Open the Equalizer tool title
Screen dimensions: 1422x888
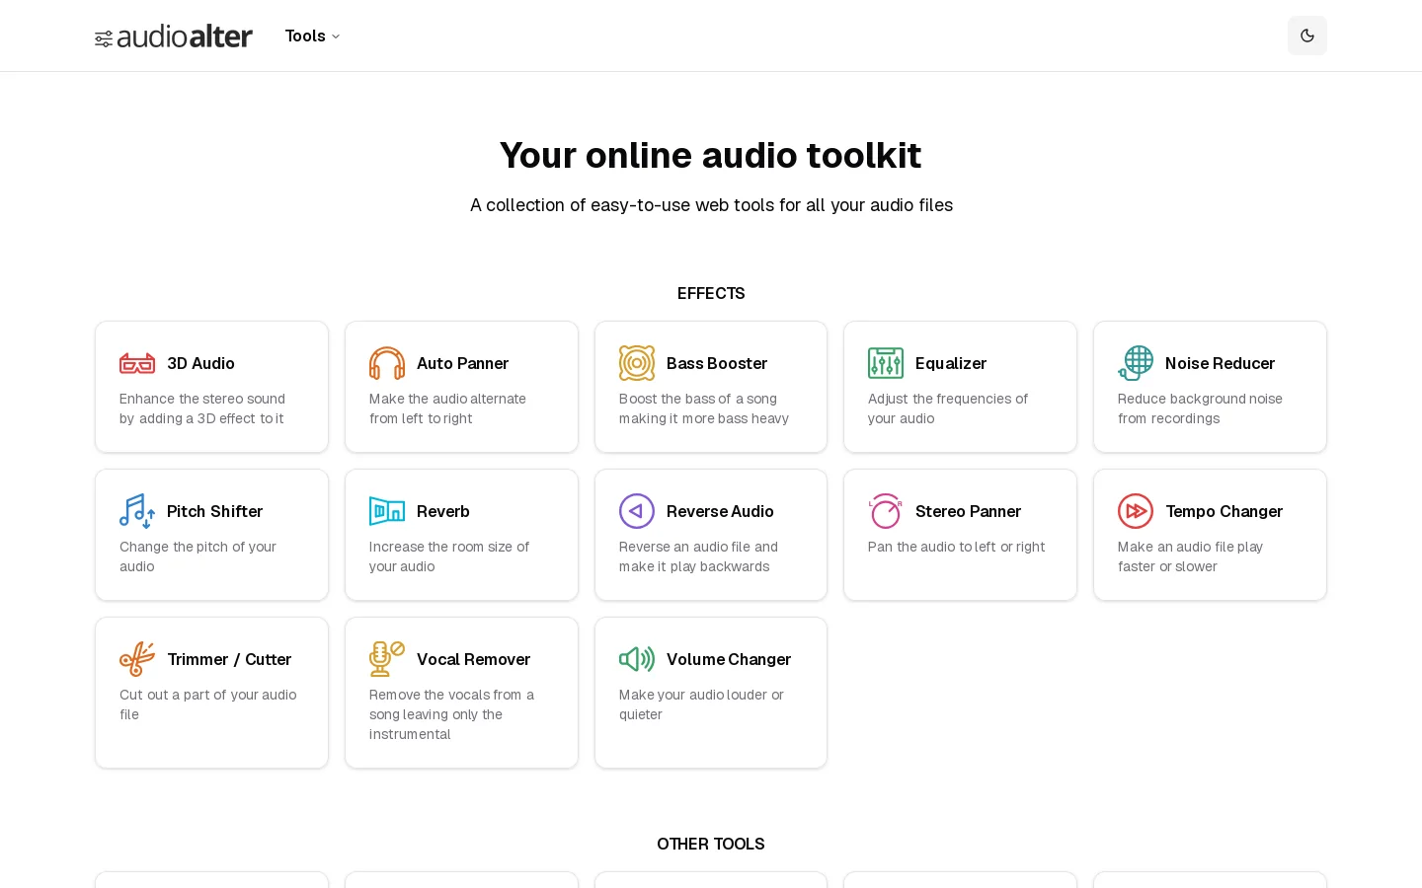(x=951, y=363)
